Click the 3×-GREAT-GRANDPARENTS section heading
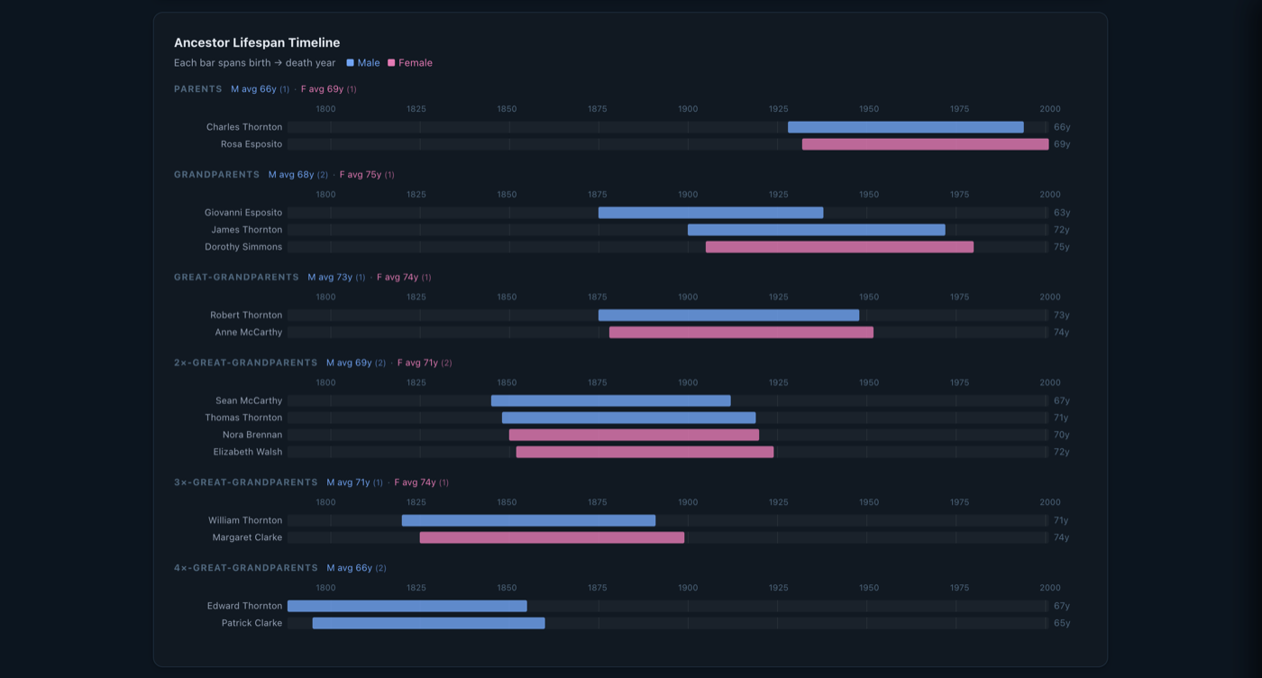 pos(246,483)
